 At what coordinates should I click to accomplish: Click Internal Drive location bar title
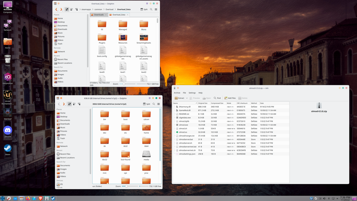pyautogui.click(x=109, y=104)
